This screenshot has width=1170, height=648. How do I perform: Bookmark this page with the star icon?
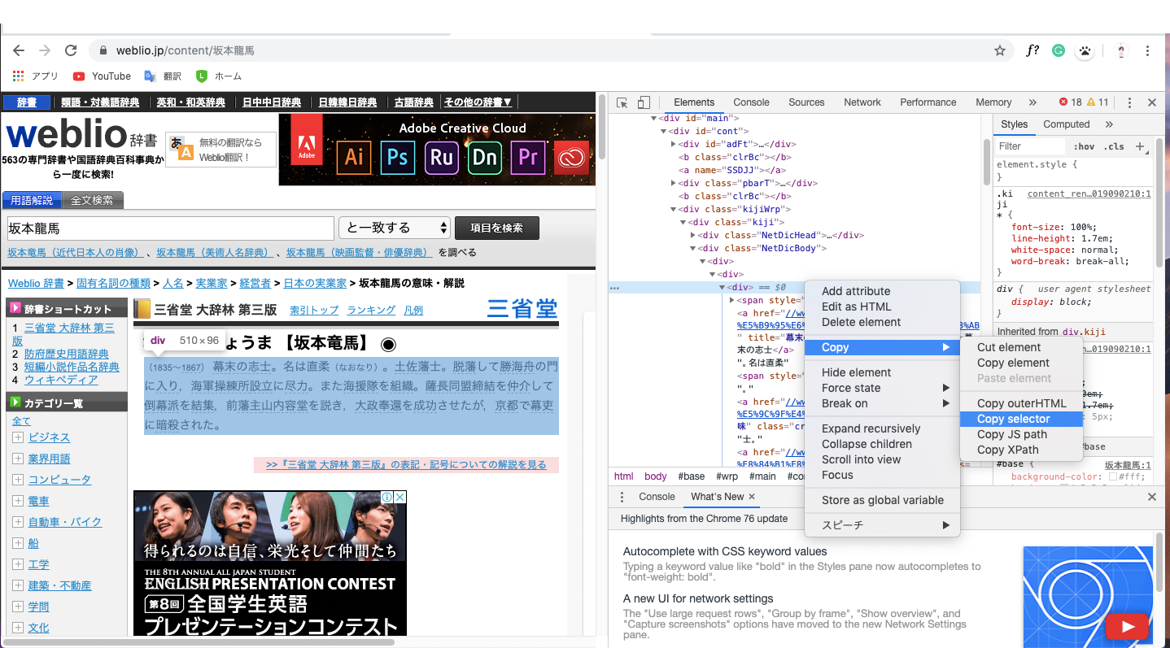[1000, 50]
